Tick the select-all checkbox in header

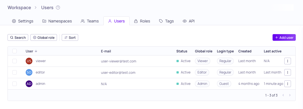click(15, 51)
